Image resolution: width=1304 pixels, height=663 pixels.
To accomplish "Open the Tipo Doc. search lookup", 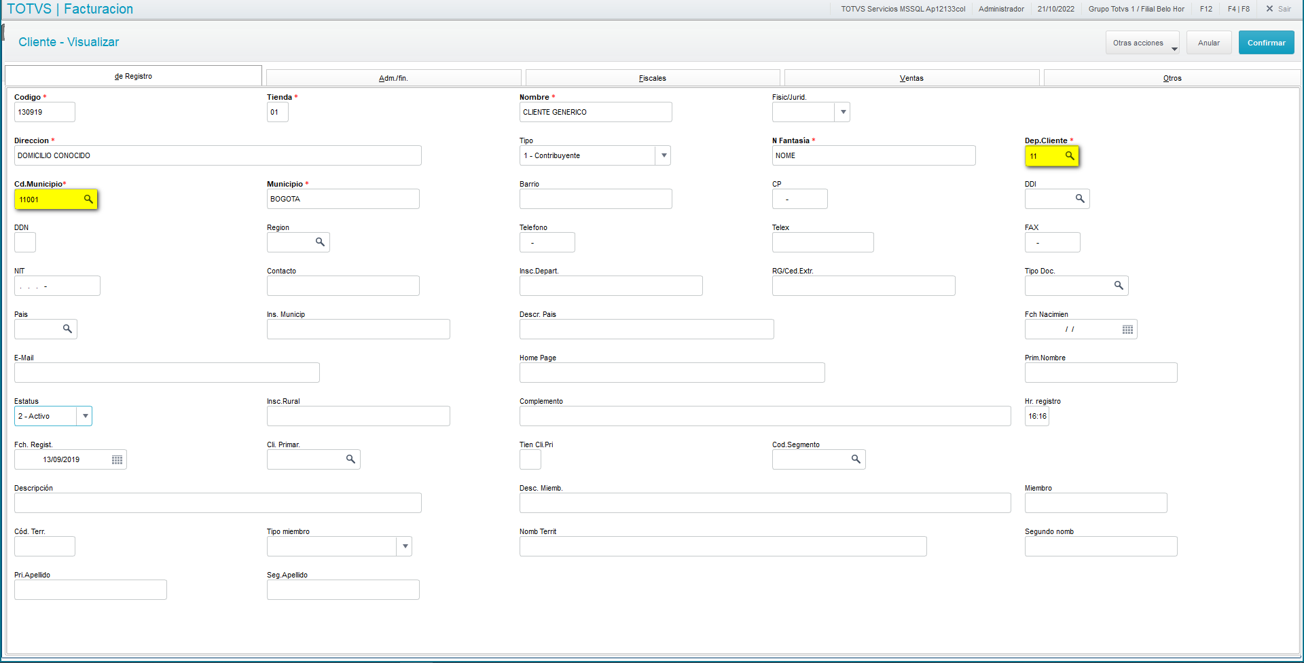I will [1119, 285].
